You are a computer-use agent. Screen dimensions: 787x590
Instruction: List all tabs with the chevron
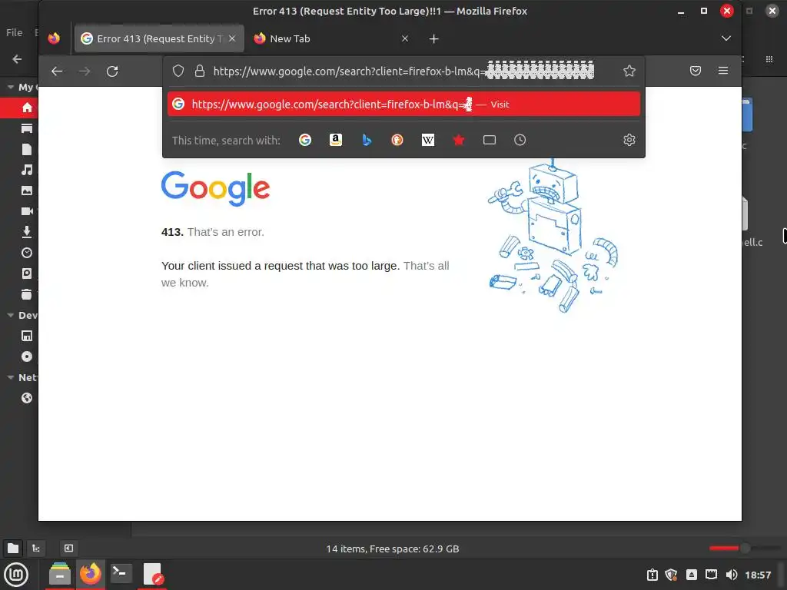[726, 38]
